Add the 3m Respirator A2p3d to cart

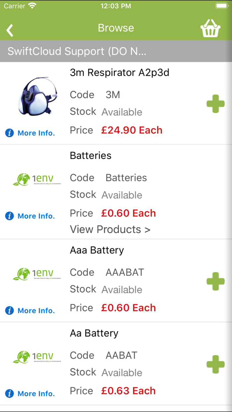(215, 104)
